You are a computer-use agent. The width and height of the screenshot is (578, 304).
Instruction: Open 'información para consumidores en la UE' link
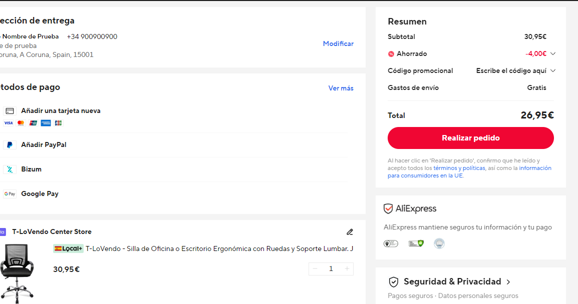(470, 172)
